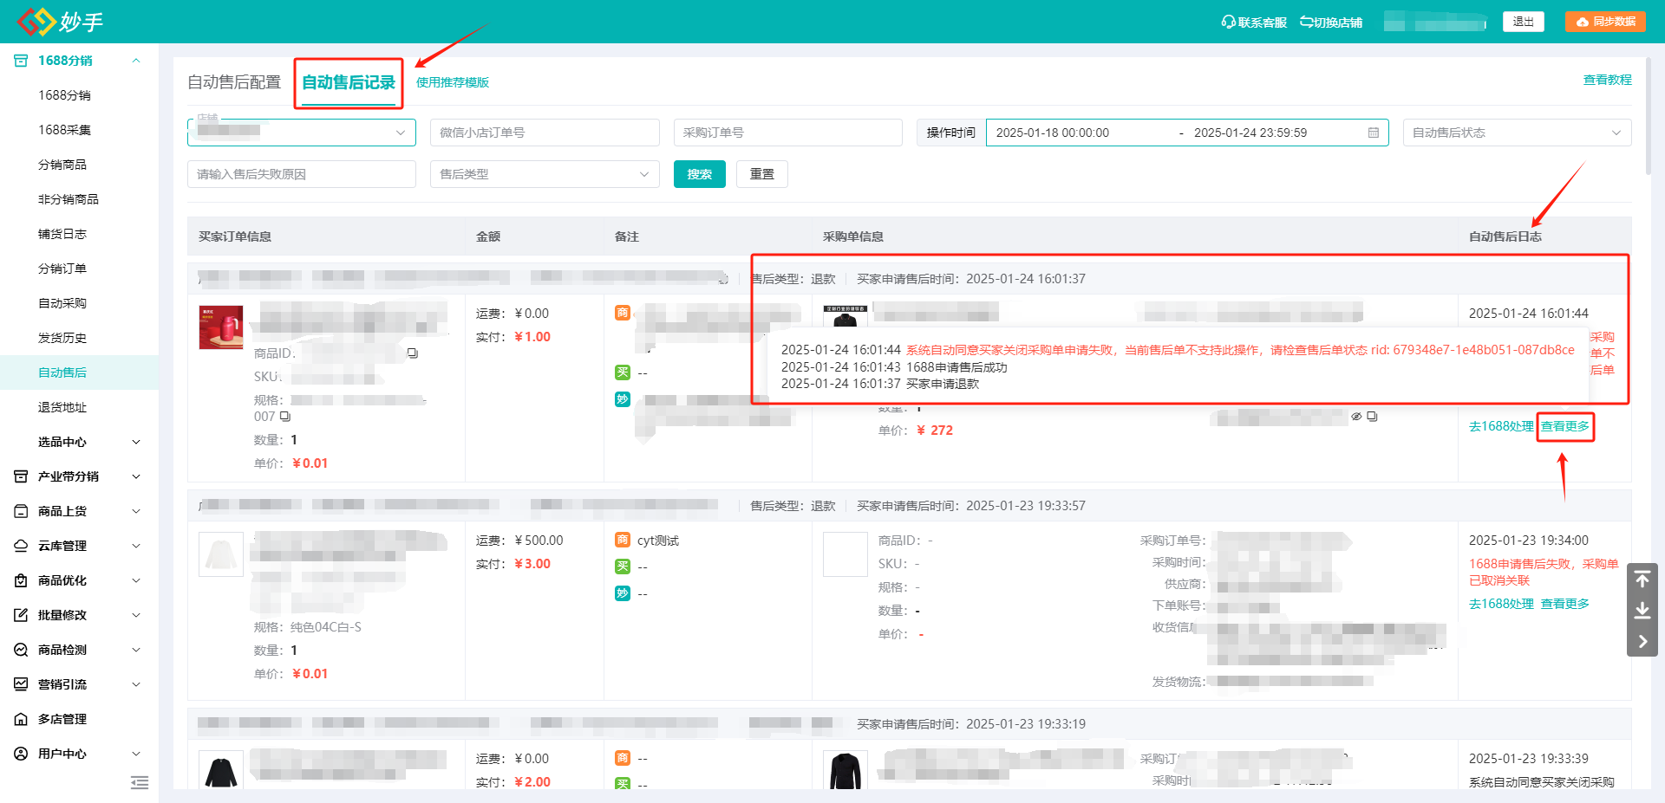Click 查看更多 for the 19:34:00 log
This screenshot has width=1665, height=803.
(1565, 604)
